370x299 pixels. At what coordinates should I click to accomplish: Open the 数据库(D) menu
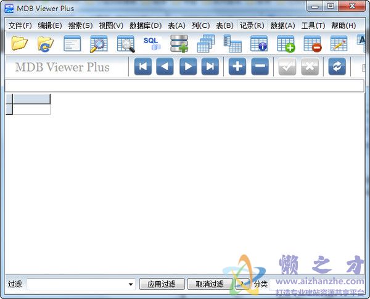pyautogui.click(x=146, y=25)
